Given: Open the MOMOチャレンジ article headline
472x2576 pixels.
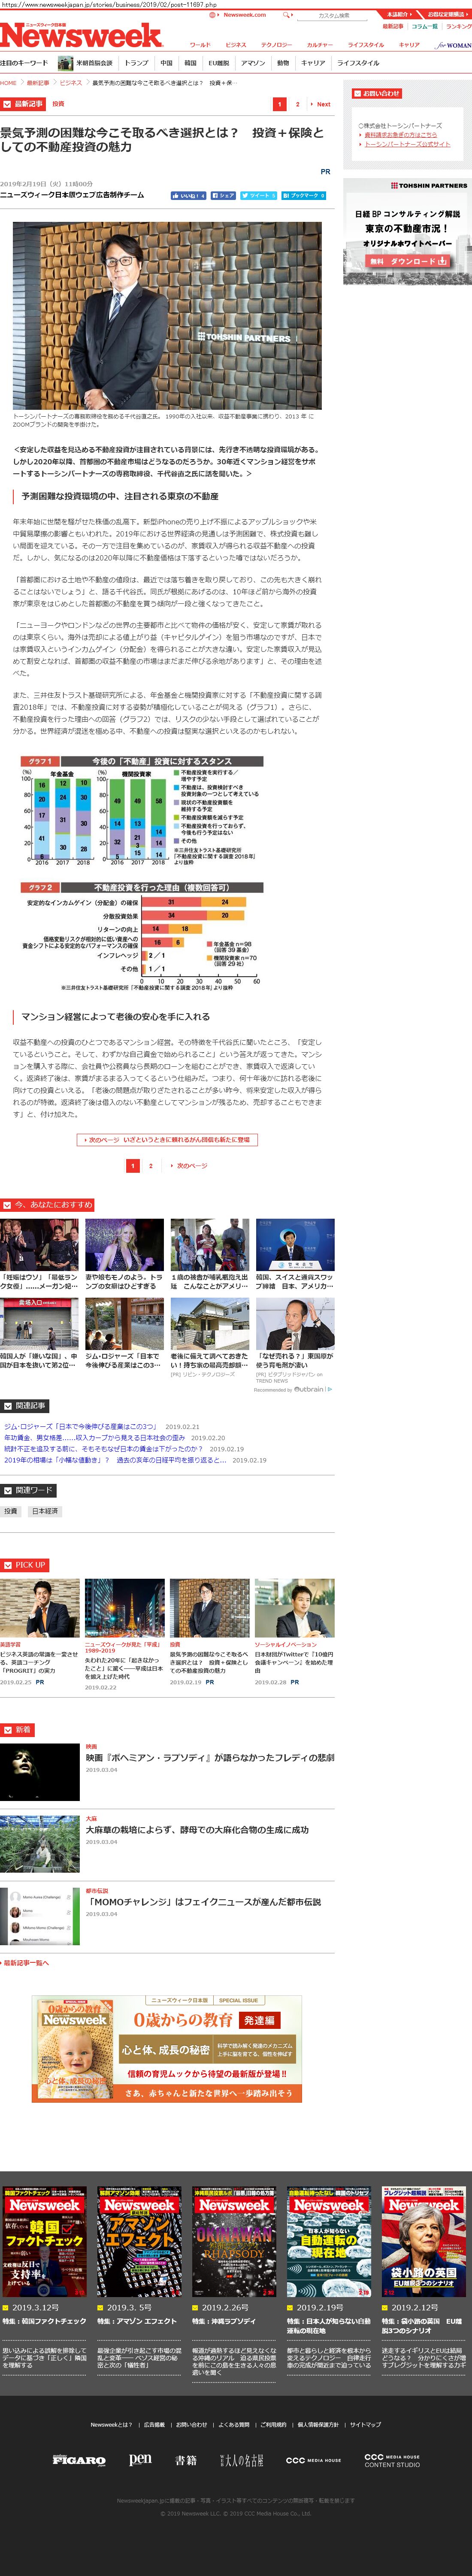Looking at the screenshot, I should pyautogui.click(x=203, y=1901).
